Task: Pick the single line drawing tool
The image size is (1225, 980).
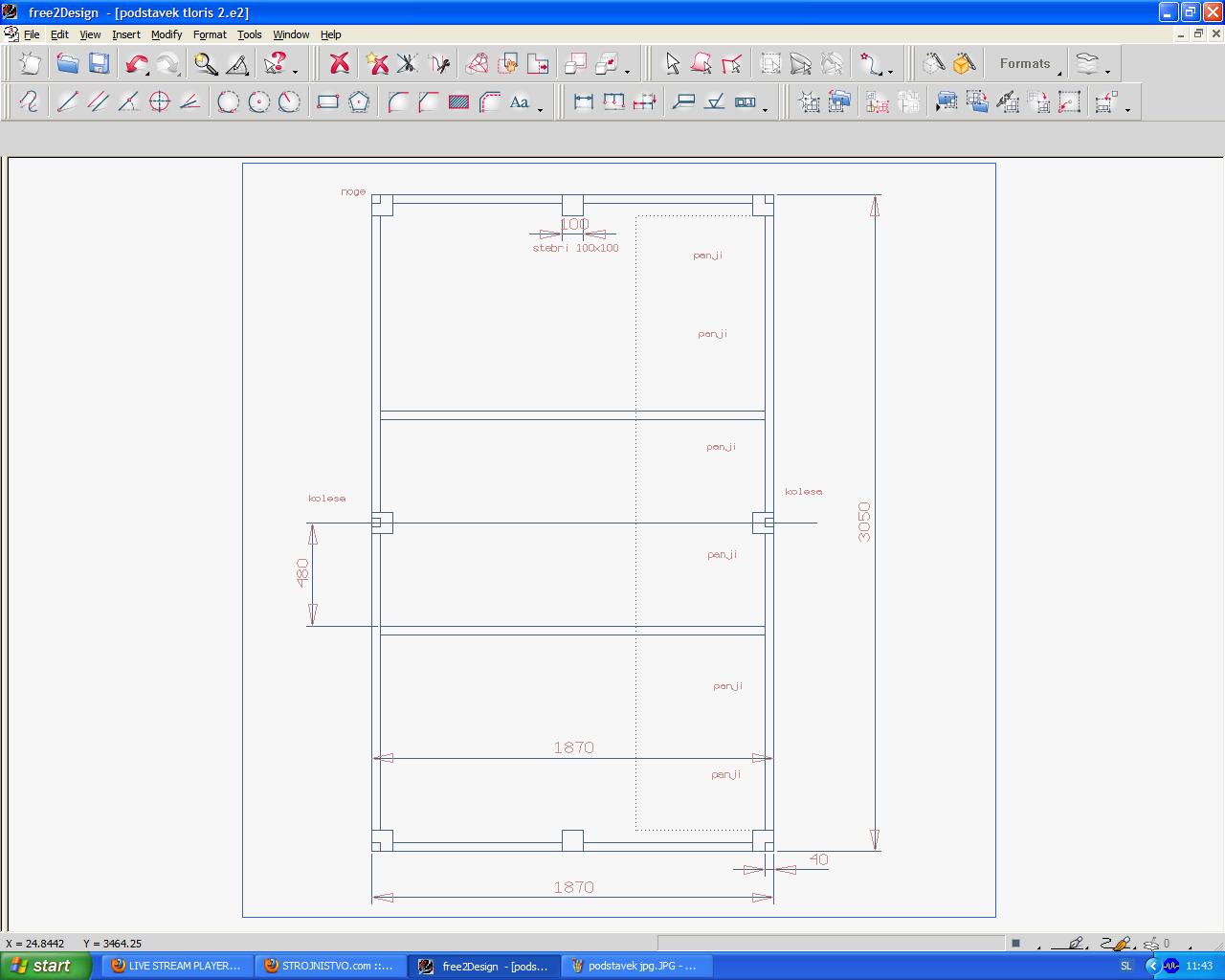Action: coord(67,101)
